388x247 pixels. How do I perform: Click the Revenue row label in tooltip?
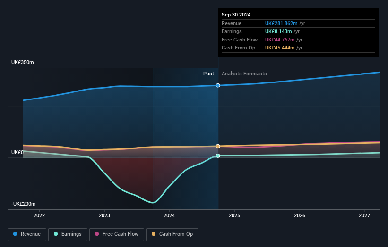pos(232,23)
